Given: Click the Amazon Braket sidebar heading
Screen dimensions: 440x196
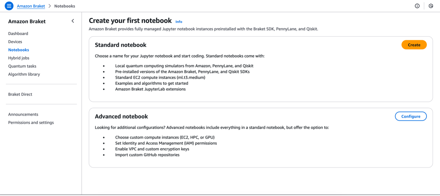Looking at the screenshot, I should point(27,21).
